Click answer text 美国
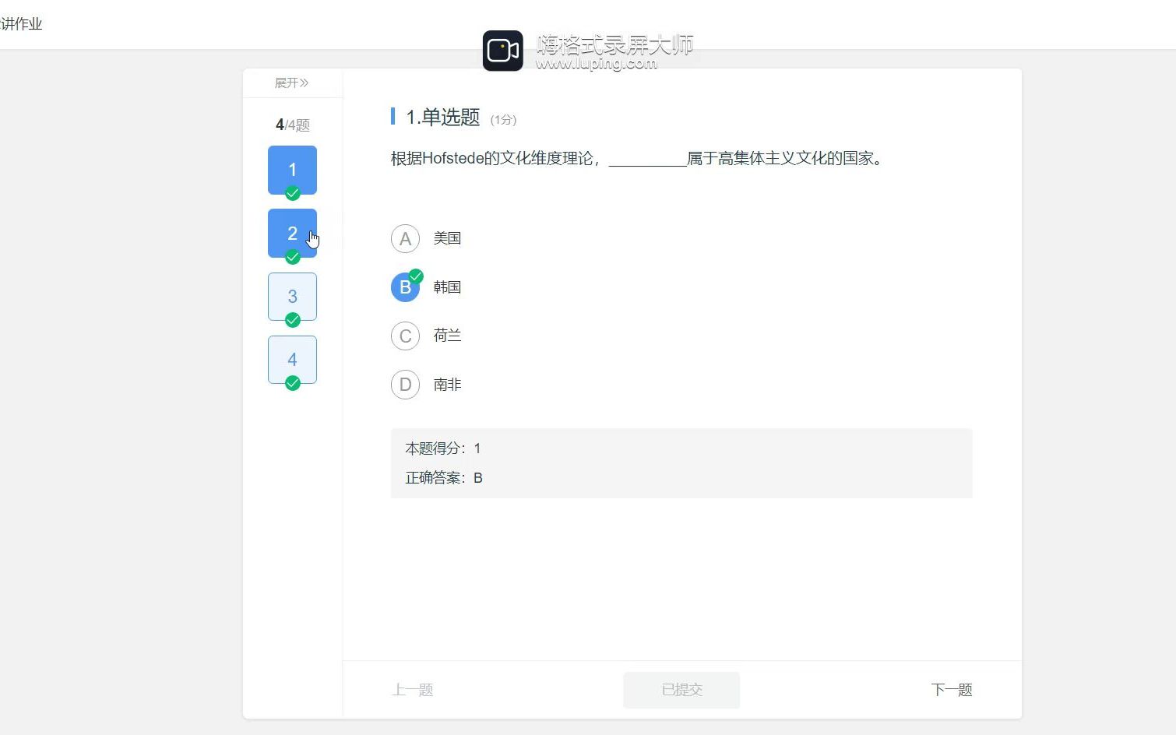 tap(447, 238)
